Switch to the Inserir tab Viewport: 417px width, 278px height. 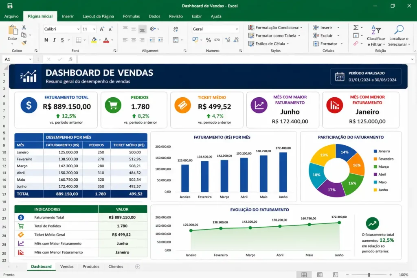coord(68,16)
